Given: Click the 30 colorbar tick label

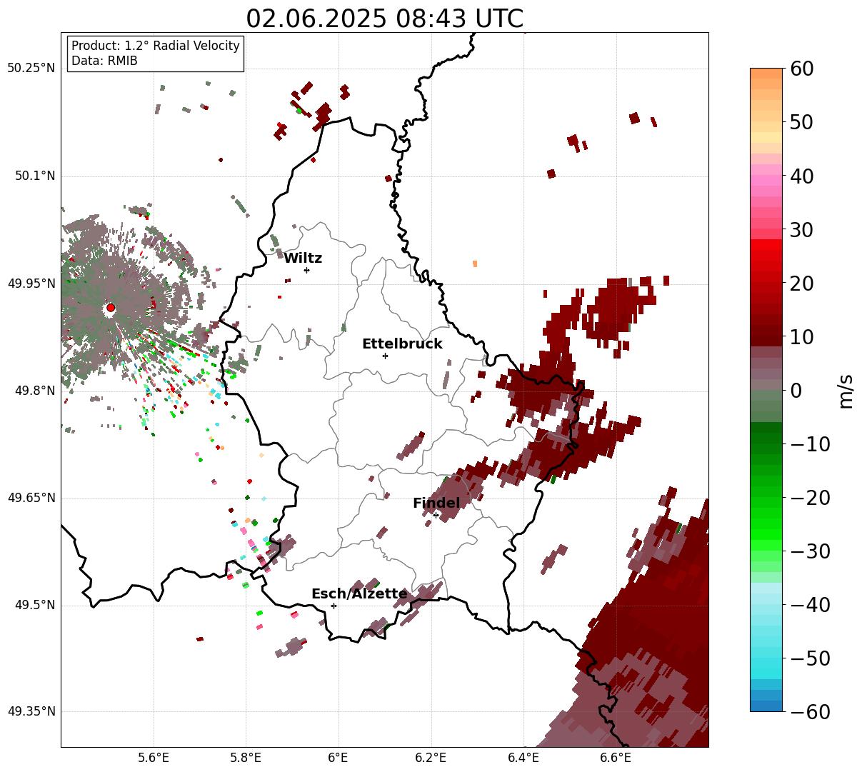Looking at the screenshot, I should (801, 229).
